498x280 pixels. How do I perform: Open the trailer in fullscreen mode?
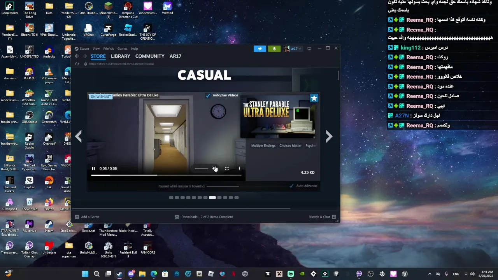pos(227,168)
